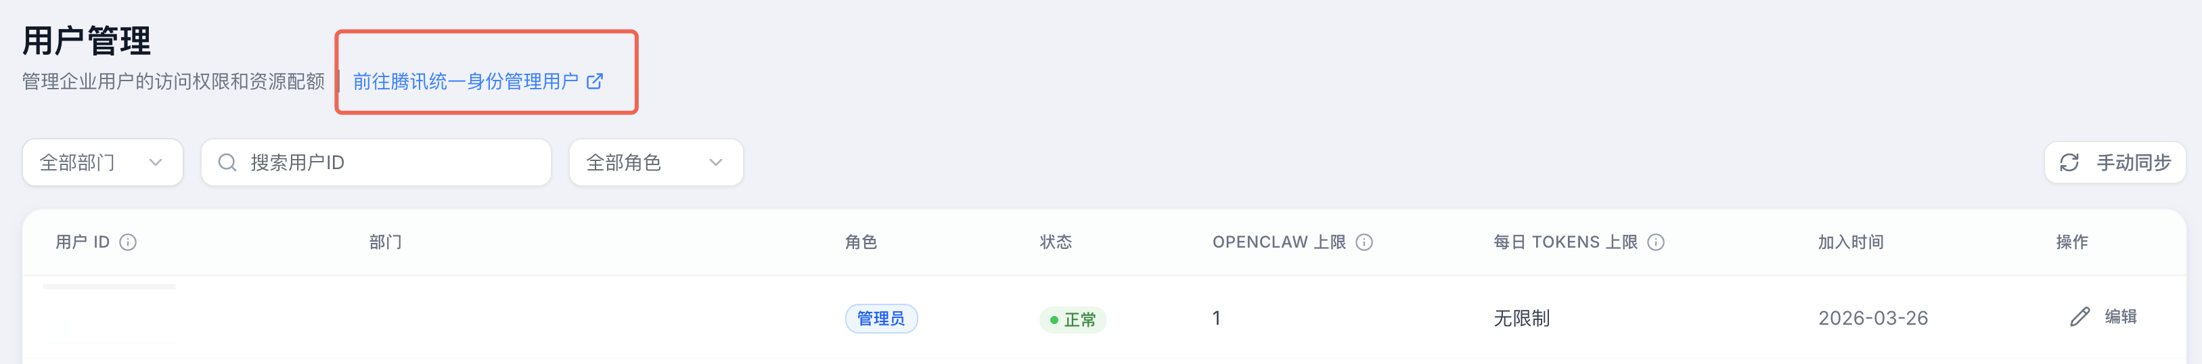Open the 全部角色 role dropdown
Screen dimensions: 2202x364
point(655,162)
